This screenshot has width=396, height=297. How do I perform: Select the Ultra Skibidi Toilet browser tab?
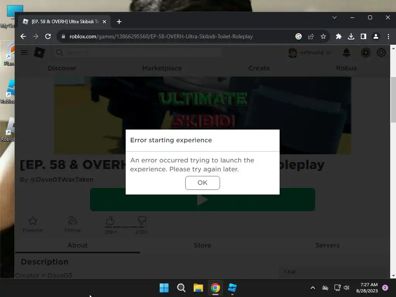click(65, 22)
